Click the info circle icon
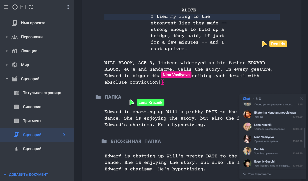The image size is (308, 181). 15,7
